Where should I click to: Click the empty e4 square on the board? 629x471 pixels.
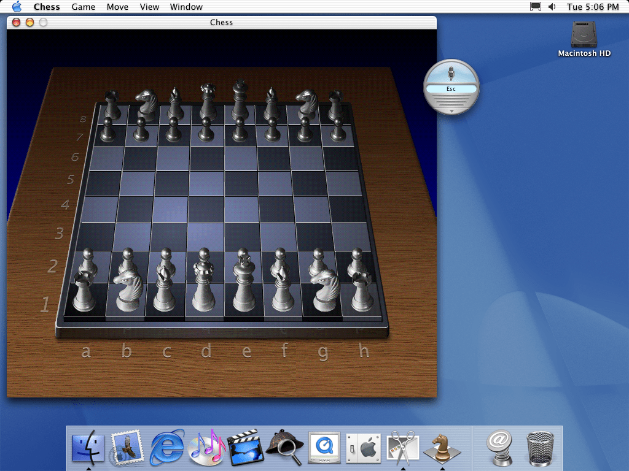[x=243, y=209]
